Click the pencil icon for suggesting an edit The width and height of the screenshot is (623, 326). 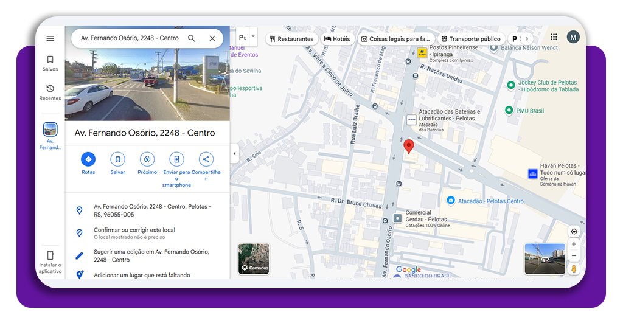[80, 255]
